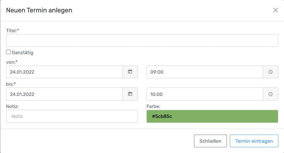Open the calendar picker for the von date
This screenshot has height=153, width=284.
pos(130,72)
